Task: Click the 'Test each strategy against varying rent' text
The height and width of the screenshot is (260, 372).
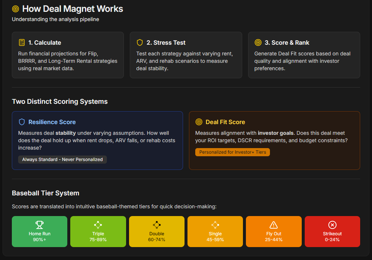Action: click(185, 61)
